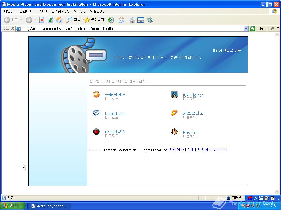The width and height of the screenshot is (281, 210).
Task: Open the History clock icon
Action: point(111,20)
